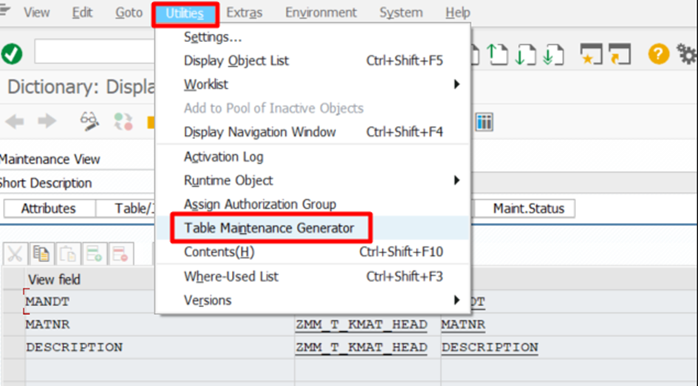
Task: Open the Extras menu
Action: coord(244,13)
